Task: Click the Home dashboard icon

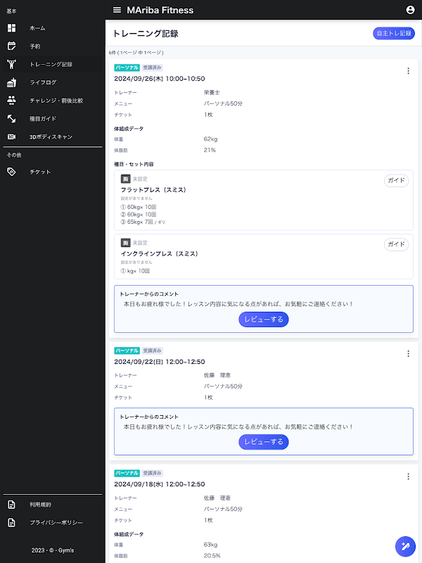Action: [11, 28]
